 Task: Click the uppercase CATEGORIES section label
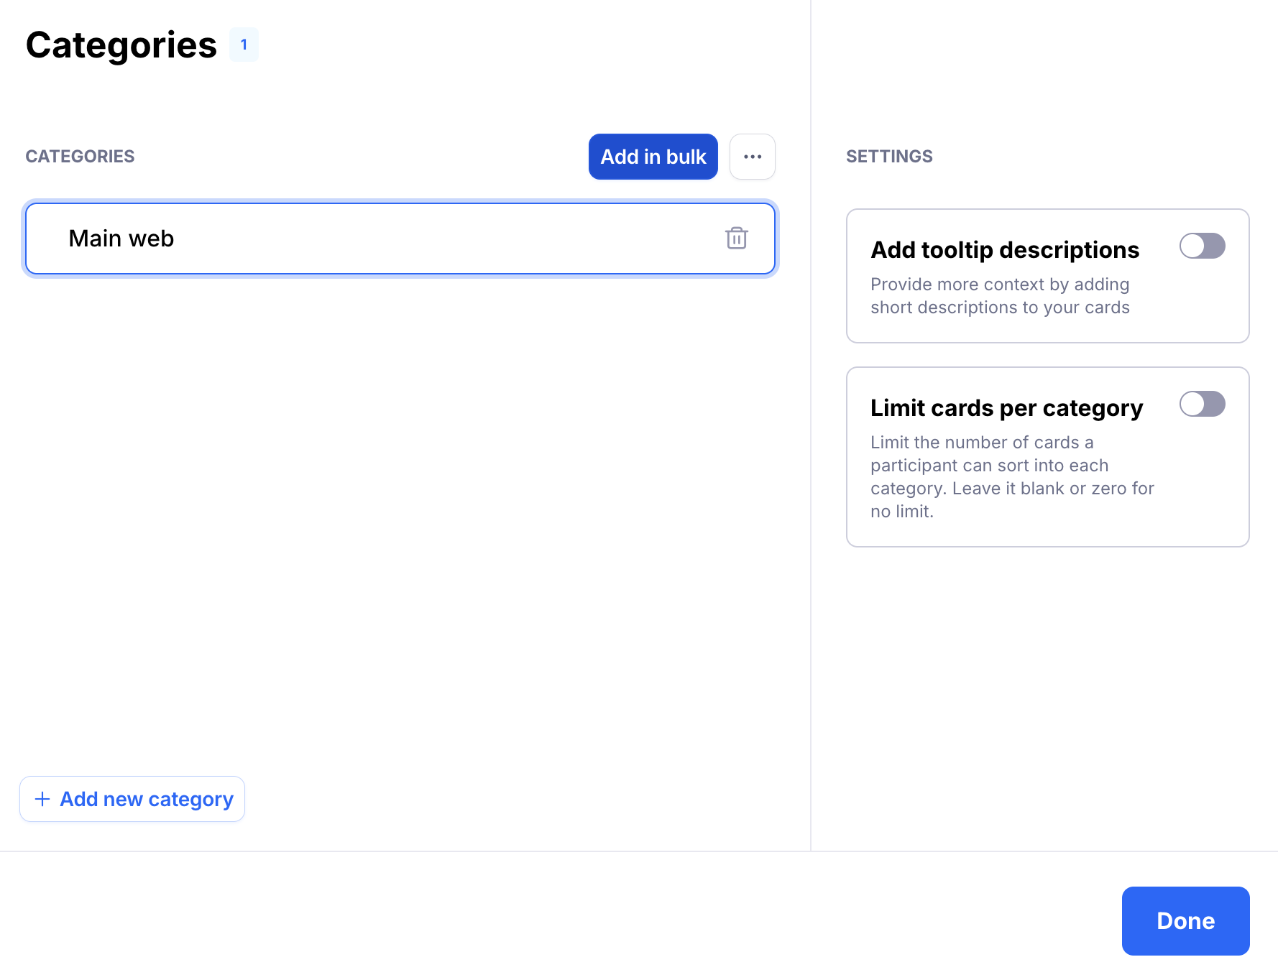coord(80,157)
